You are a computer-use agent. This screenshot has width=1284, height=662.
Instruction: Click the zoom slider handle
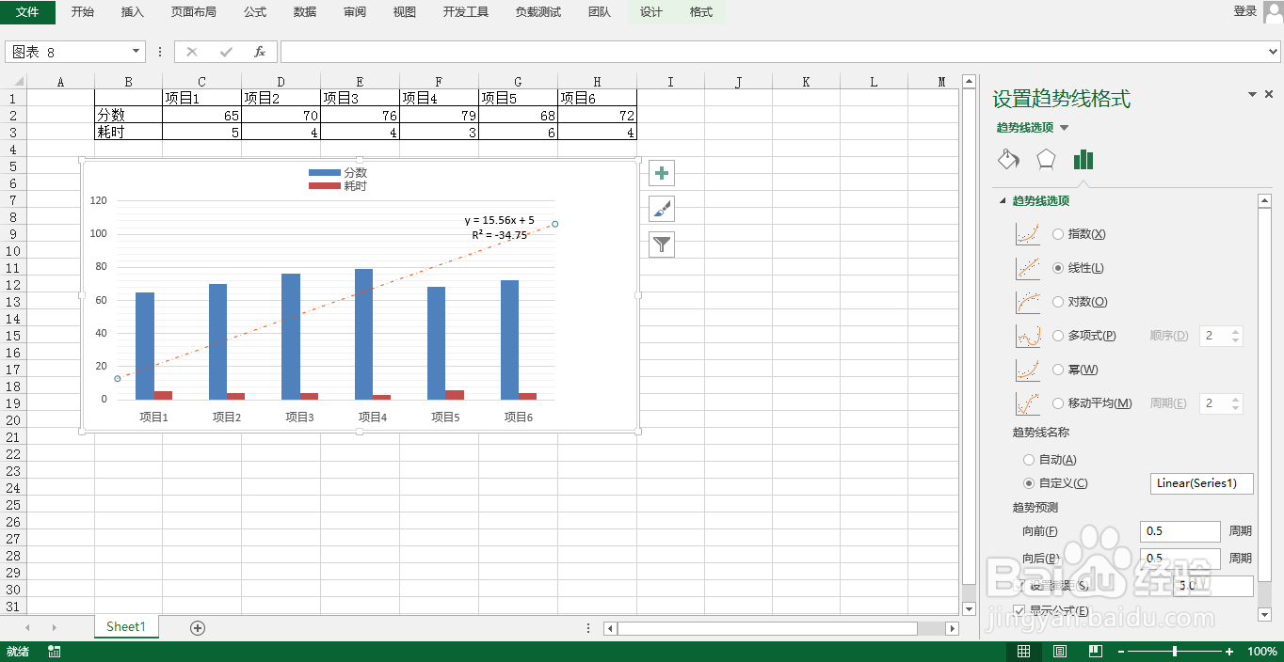coord(1175,652)
